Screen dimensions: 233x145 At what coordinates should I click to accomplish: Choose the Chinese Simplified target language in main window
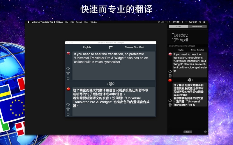134,47
